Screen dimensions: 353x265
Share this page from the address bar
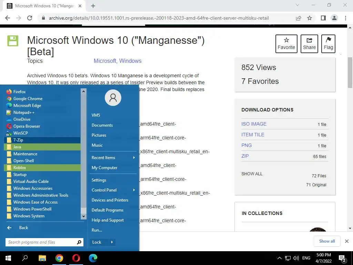pos(299,18)
